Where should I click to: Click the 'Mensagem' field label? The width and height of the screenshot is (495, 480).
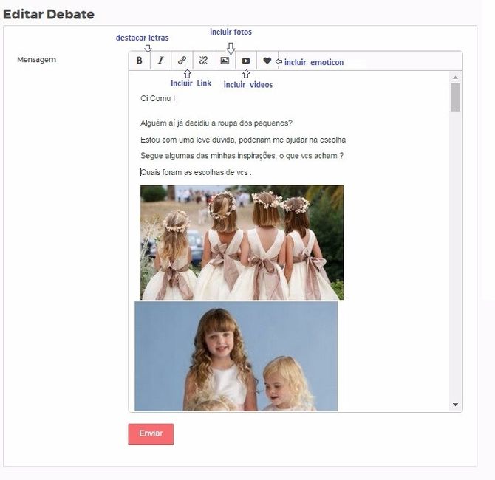[x=37, y=60]
